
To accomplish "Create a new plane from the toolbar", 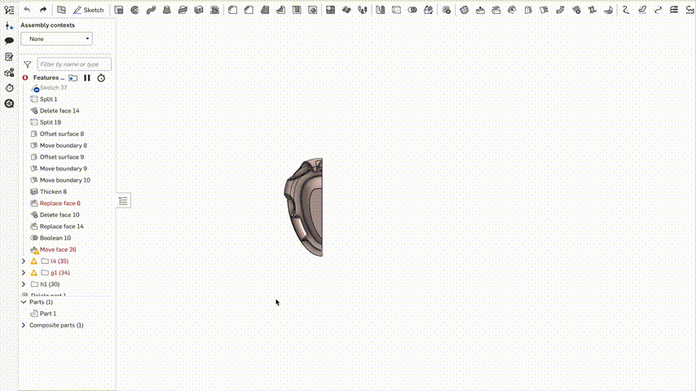I will [x=61, y=10].
